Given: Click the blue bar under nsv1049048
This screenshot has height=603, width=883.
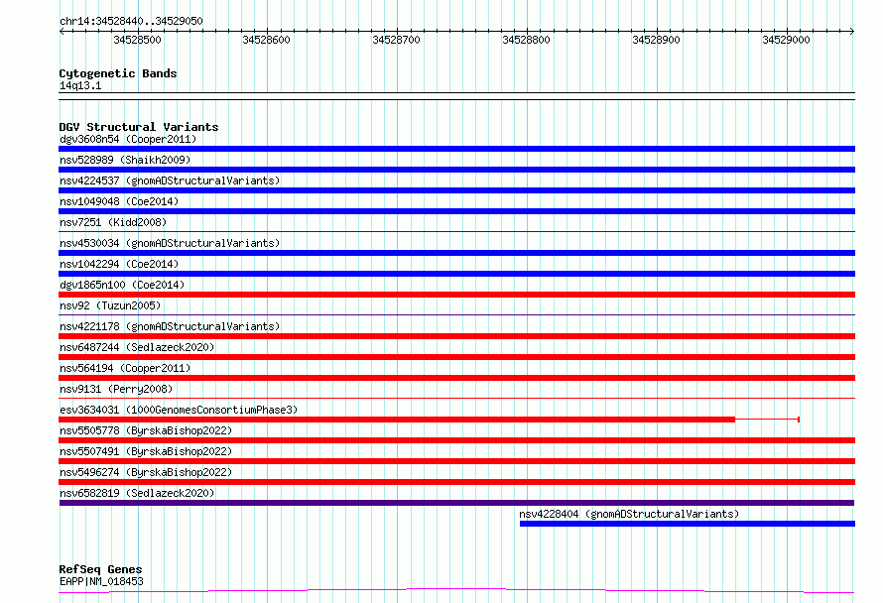Looking at the screenshot, I should coord(456,211).
